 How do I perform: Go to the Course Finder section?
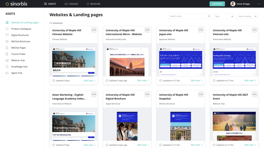18,54
